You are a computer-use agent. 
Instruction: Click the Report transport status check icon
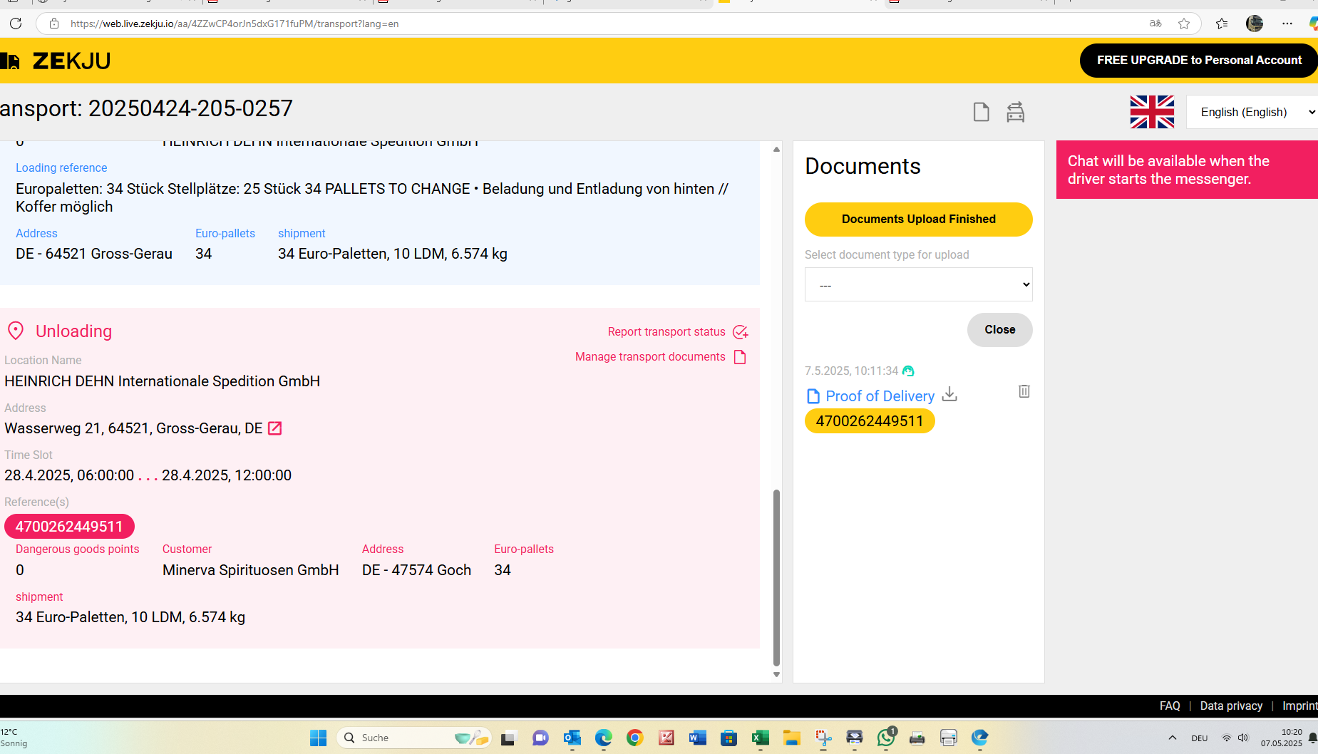pyautogui.click(x=741, y=332)
